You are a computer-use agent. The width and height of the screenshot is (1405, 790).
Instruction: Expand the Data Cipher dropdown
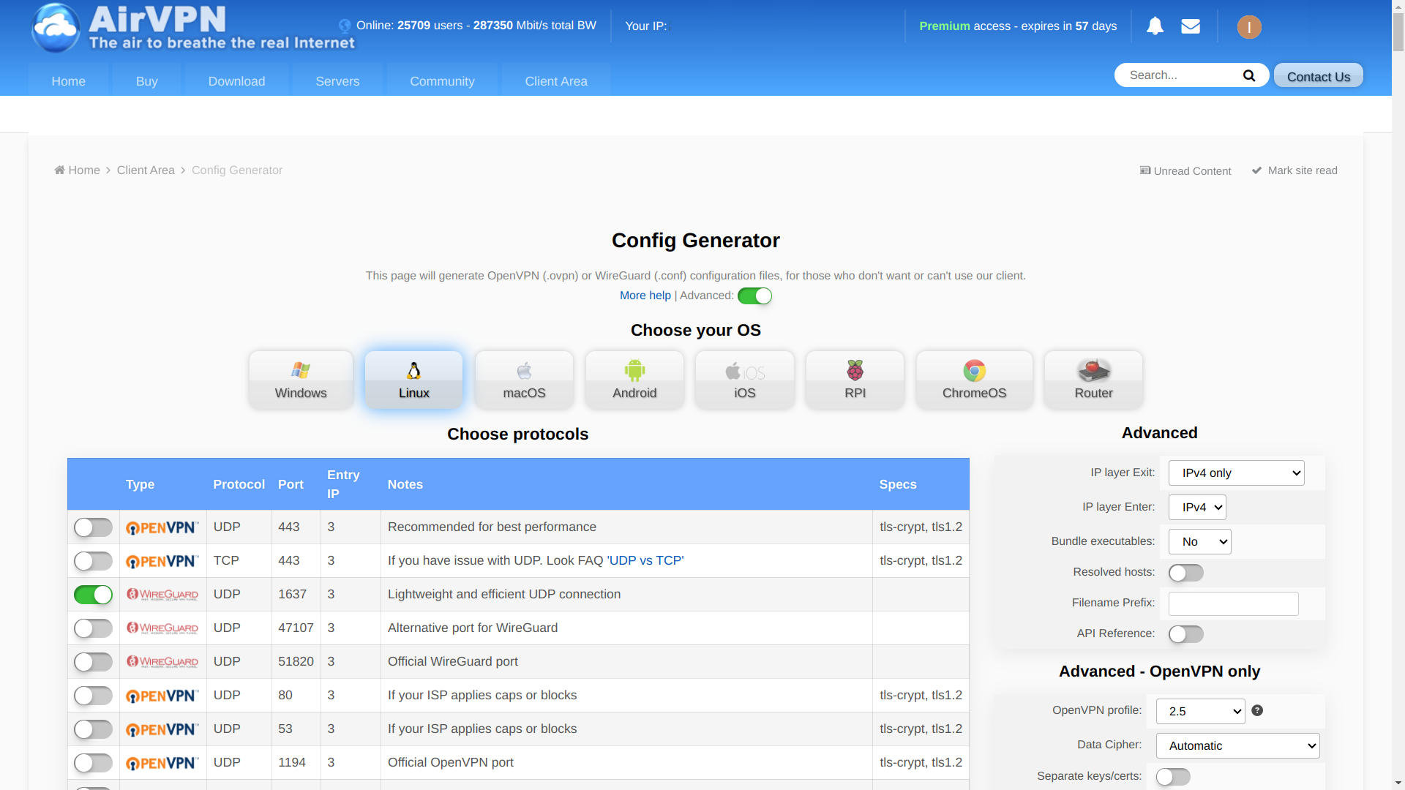[x=1239, y=745]
